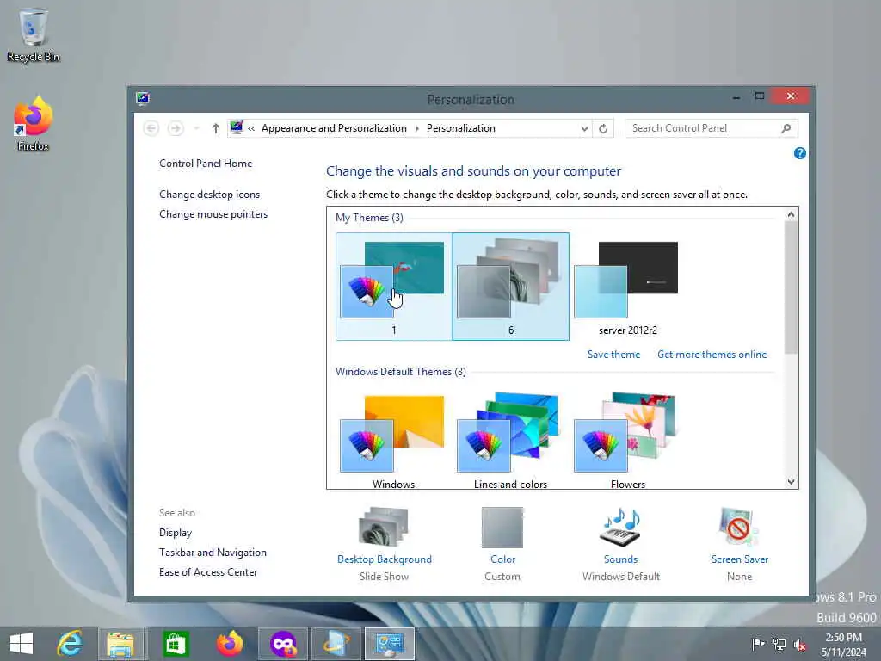Expand the address bar history dropdown
Screen dimensions: 881x661
(x=584, y=129)
